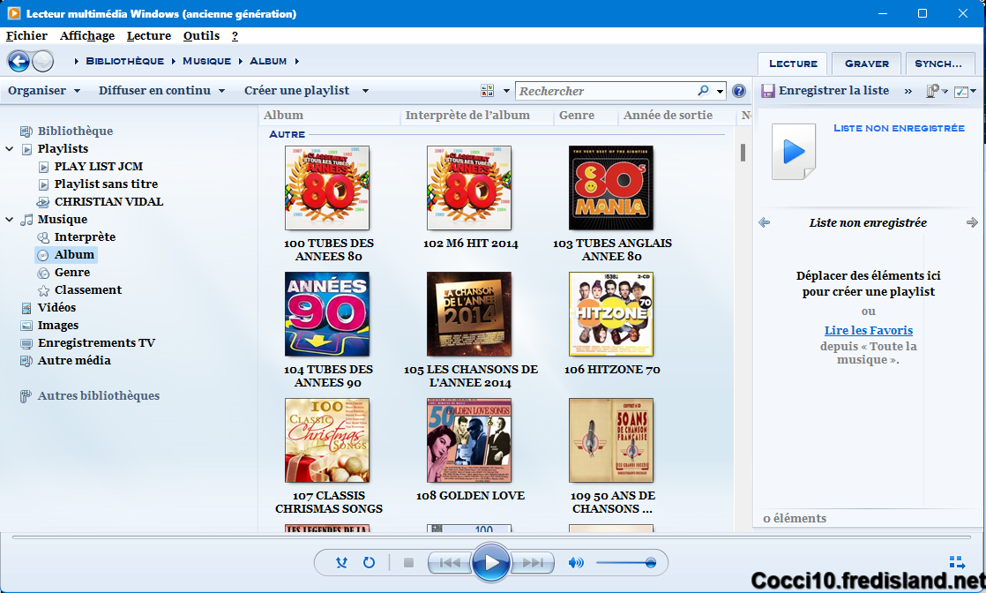Adjust the volume slider
The image size is (986, 593).
[625, 563]
